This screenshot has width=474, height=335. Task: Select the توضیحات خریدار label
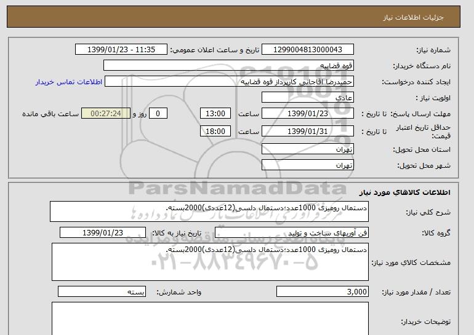coord(425,321)
